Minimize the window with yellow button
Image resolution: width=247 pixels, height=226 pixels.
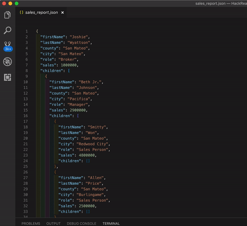pyautogui.click(x=10, y=3)
